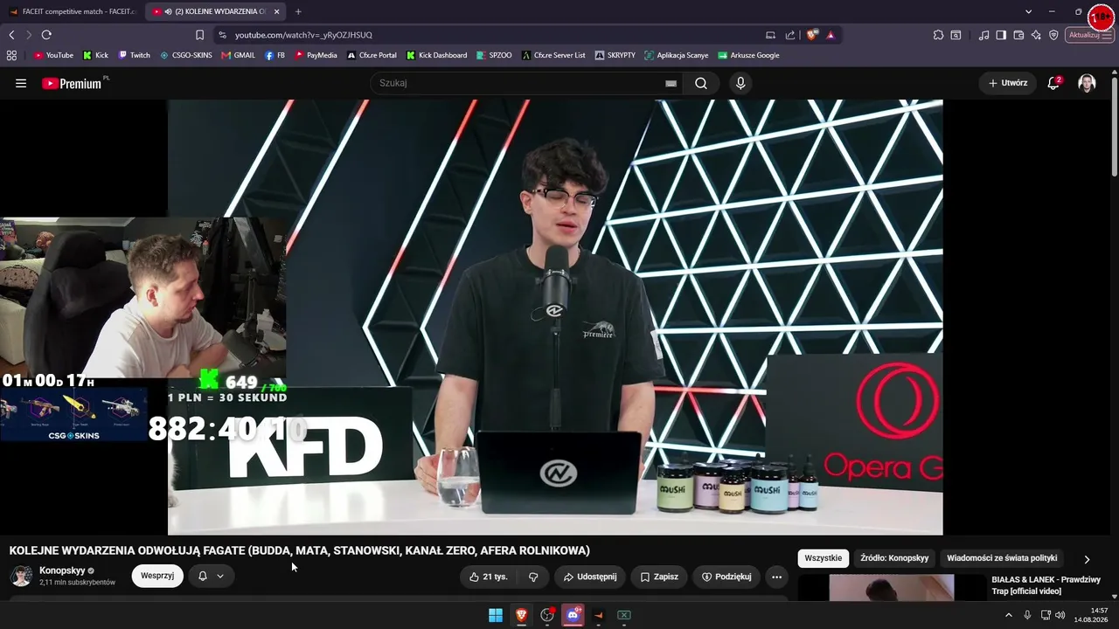1119x629 pixels.
Task: Dislike the video
Action: pyautogui.click(x=533, y=577)
